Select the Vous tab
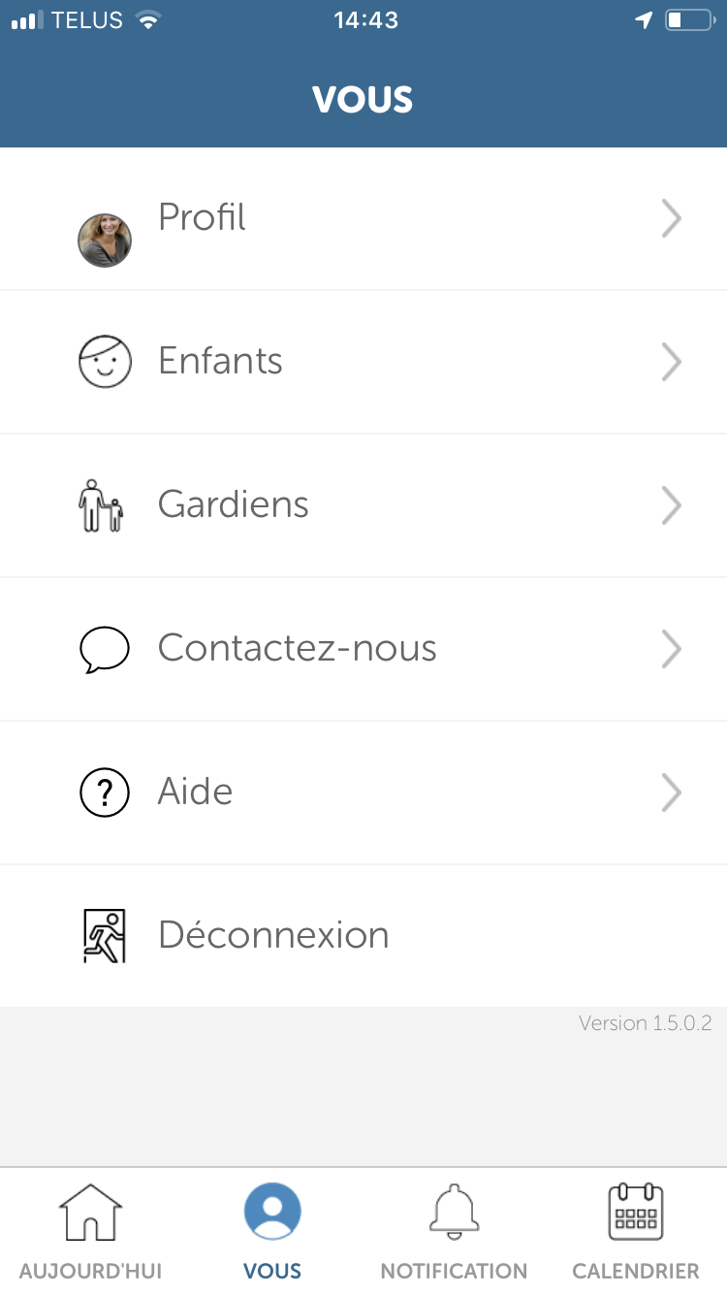Viewport: 727px width, 1294px height. 272,1230
